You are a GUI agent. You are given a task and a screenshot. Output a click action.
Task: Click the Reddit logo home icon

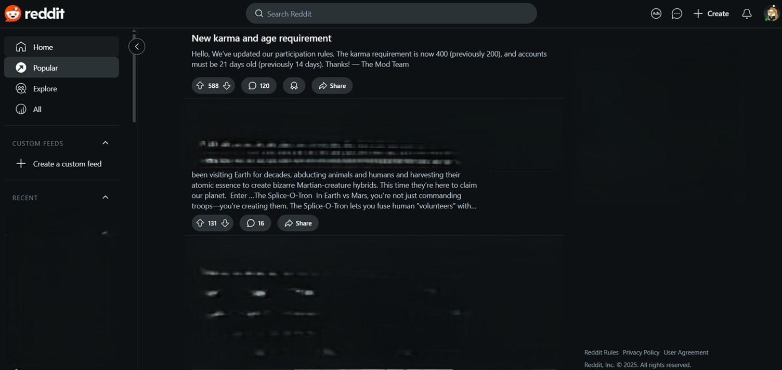pos(13,14)
